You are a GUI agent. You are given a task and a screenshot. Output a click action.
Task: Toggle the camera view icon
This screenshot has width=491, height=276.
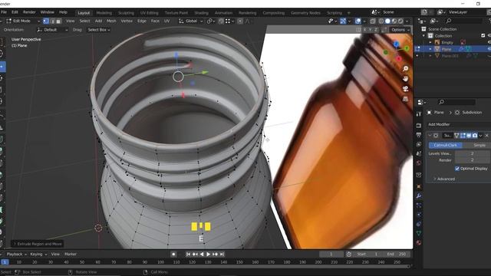pyautogui.click(x=405, y=89)
